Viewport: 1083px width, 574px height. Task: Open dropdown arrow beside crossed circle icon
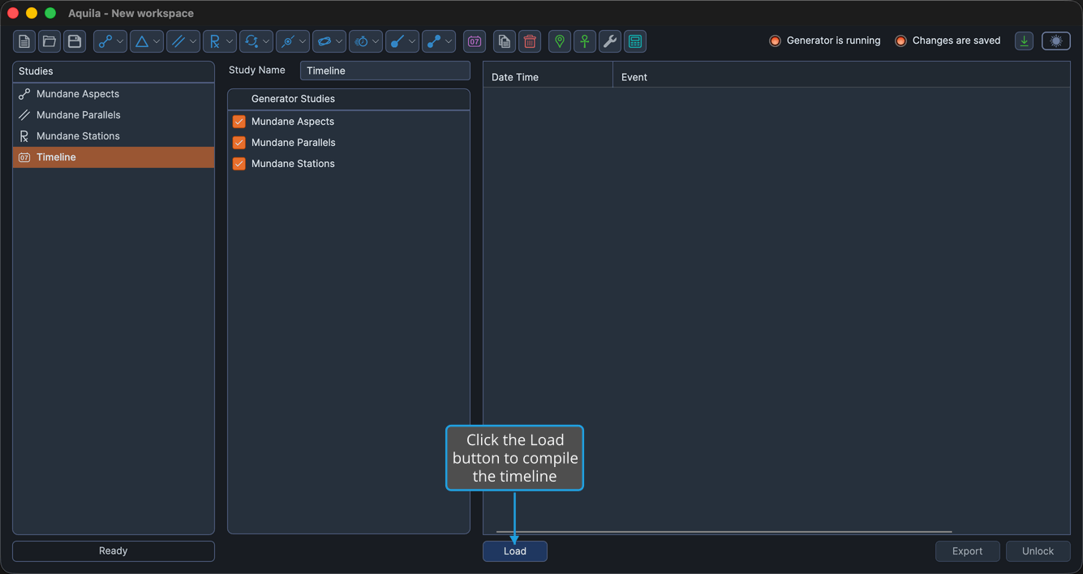point(303,41)
